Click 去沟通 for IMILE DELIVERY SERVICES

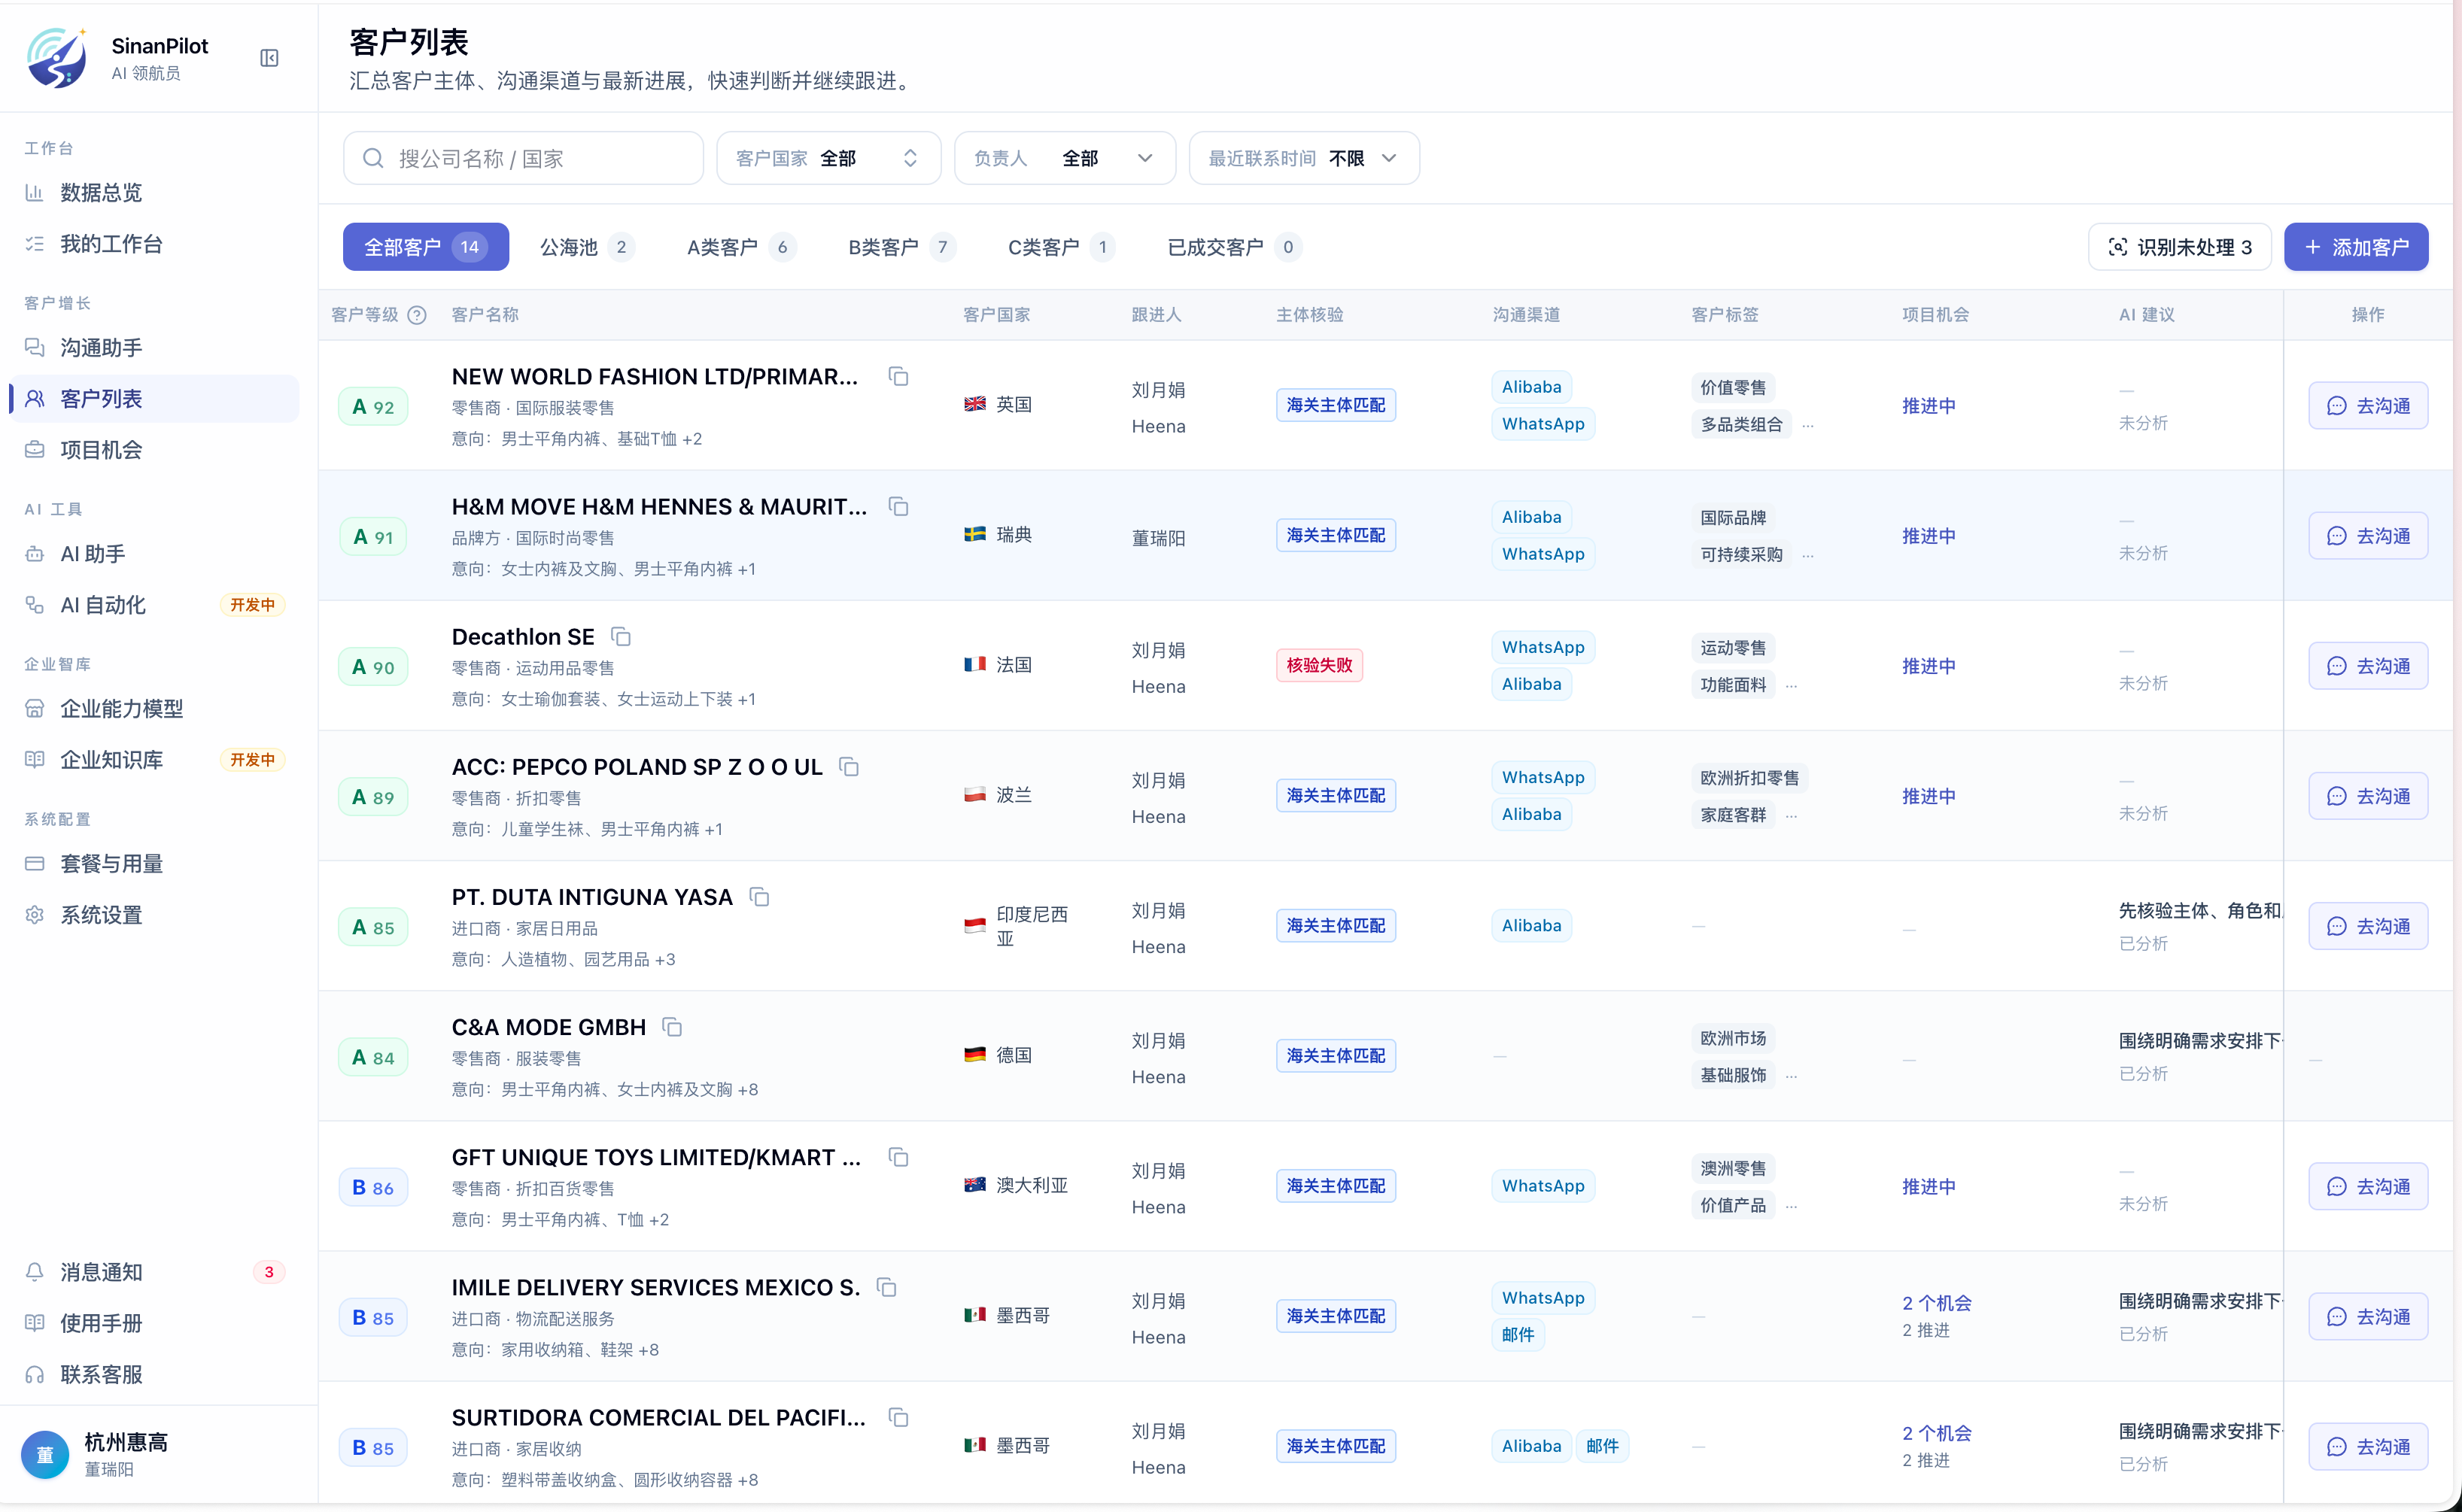tap(2368, 1316)
